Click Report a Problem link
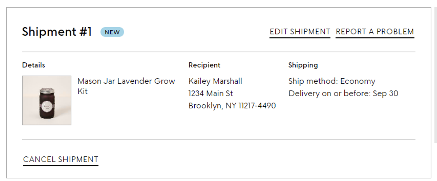The height and width of the screenshot is (181, 437). coord(375,32)
